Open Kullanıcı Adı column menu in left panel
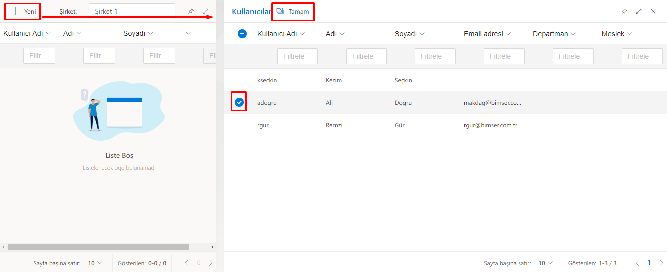 coord(48,33)
